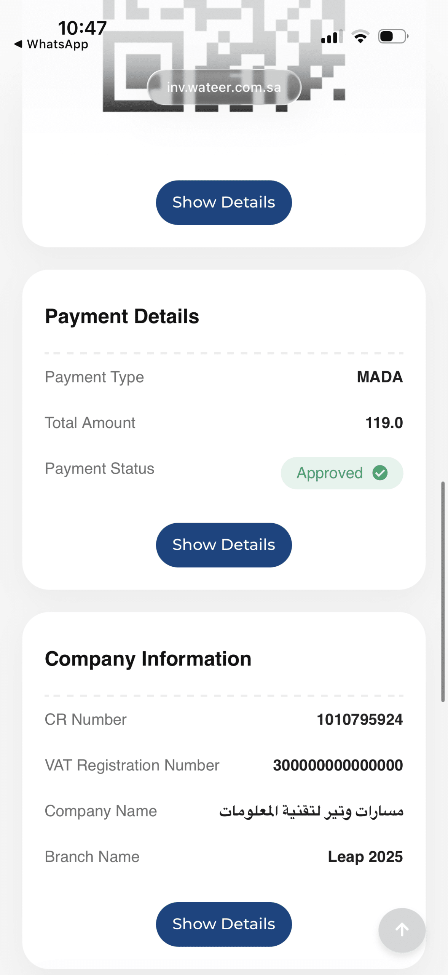Viewport: 448px width, 975px height.
Task: Tap the 10:47 clock in status bar
Action: coord(82,28)
